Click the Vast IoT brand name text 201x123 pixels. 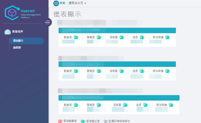pyautogui.click(x=28, y=11)
